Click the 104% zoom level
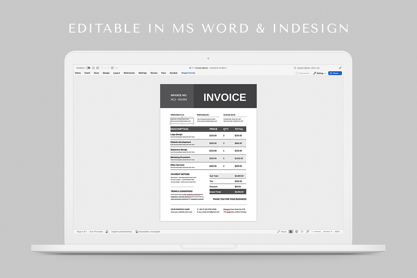Screen dimensions: 417x278 point(337,231)
